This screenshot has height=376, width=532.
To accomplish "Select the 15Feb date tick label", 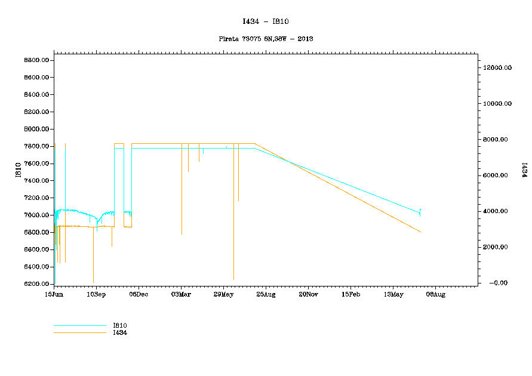I will tap(350, 294).
